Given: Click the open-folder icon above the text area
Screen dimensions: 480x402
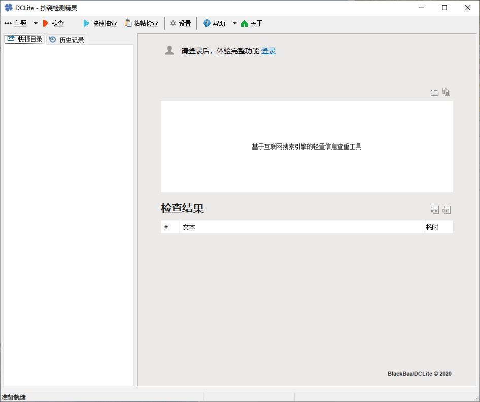Looking at the screenshot, I should click(x=434, y=92).
